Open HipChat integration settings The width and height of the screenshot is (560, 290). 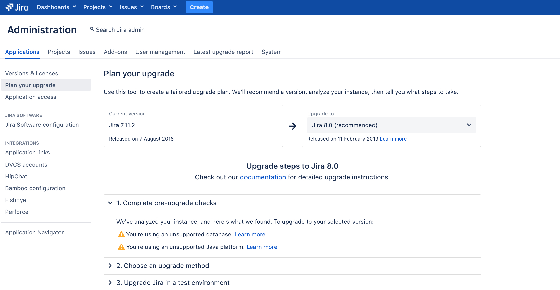click(x=16, y=176)
